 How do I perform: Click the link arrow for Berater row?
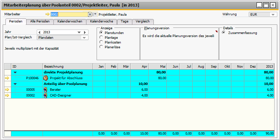pyautogui.click(x=7, y=89)
